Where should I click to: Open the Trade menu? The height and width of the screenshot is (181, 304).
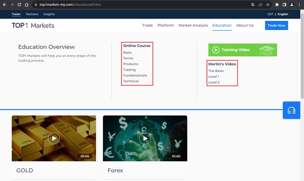147,25
